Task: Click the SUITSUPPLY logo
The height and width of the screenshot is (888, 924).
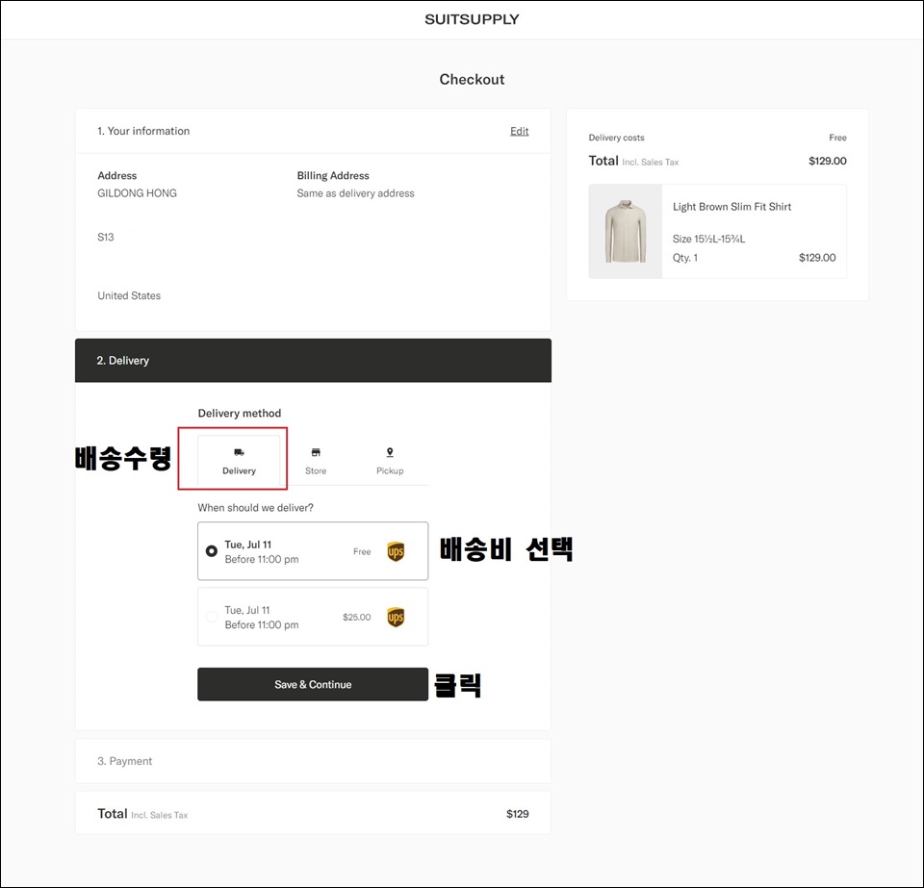Action: click(472, 19)
